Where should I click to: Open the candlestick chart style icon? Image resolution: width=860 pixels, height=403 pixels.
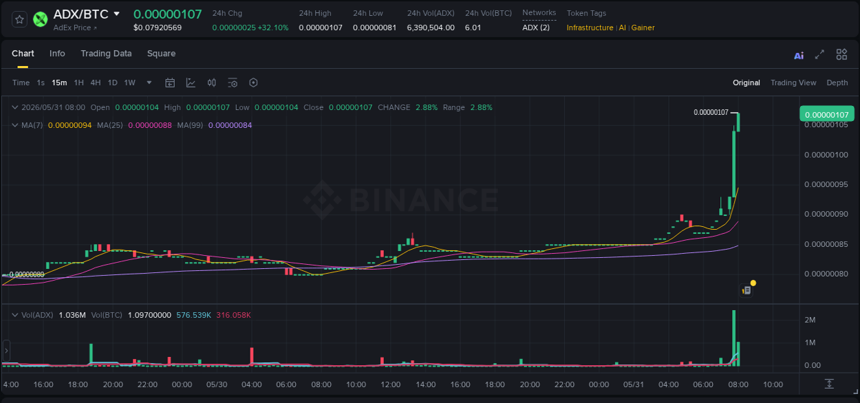click(x=212, y=83)
